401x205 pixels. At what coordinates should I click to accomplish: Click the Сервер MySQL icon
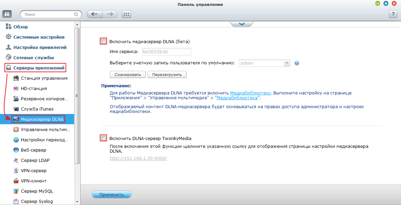[16, 191]
